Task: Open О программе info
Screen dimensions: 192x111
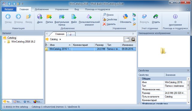Action: tap(175, 16)
